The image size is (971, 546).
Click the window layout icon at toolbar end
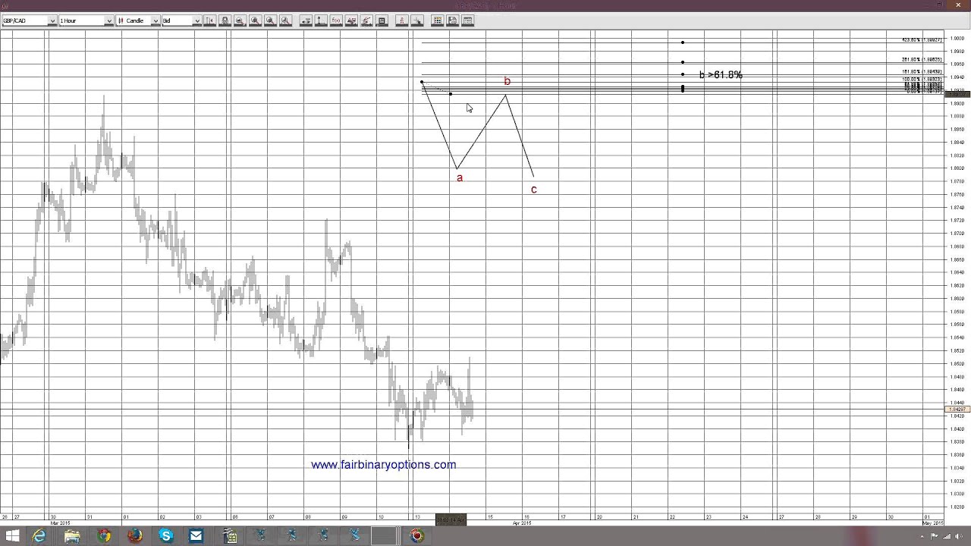[468, 20]
